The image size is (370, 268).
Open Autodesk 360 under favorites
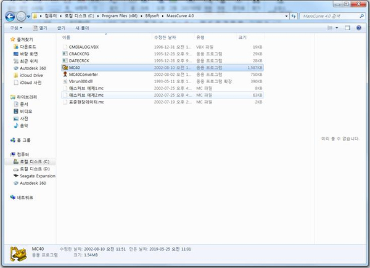click(x=33, y=68)
